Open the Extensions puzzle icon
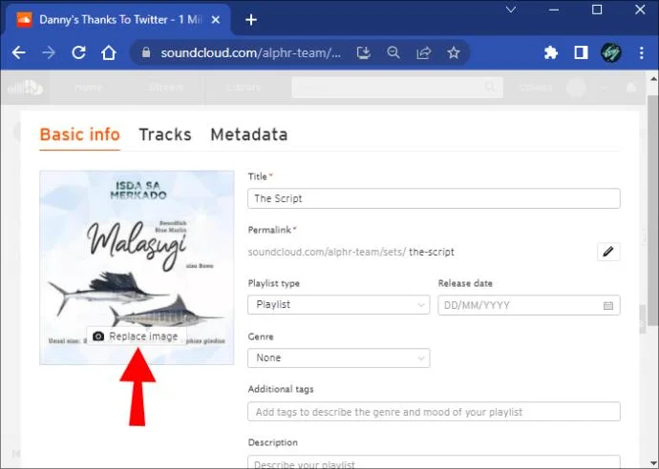659x469 pixels. [550, 52]
